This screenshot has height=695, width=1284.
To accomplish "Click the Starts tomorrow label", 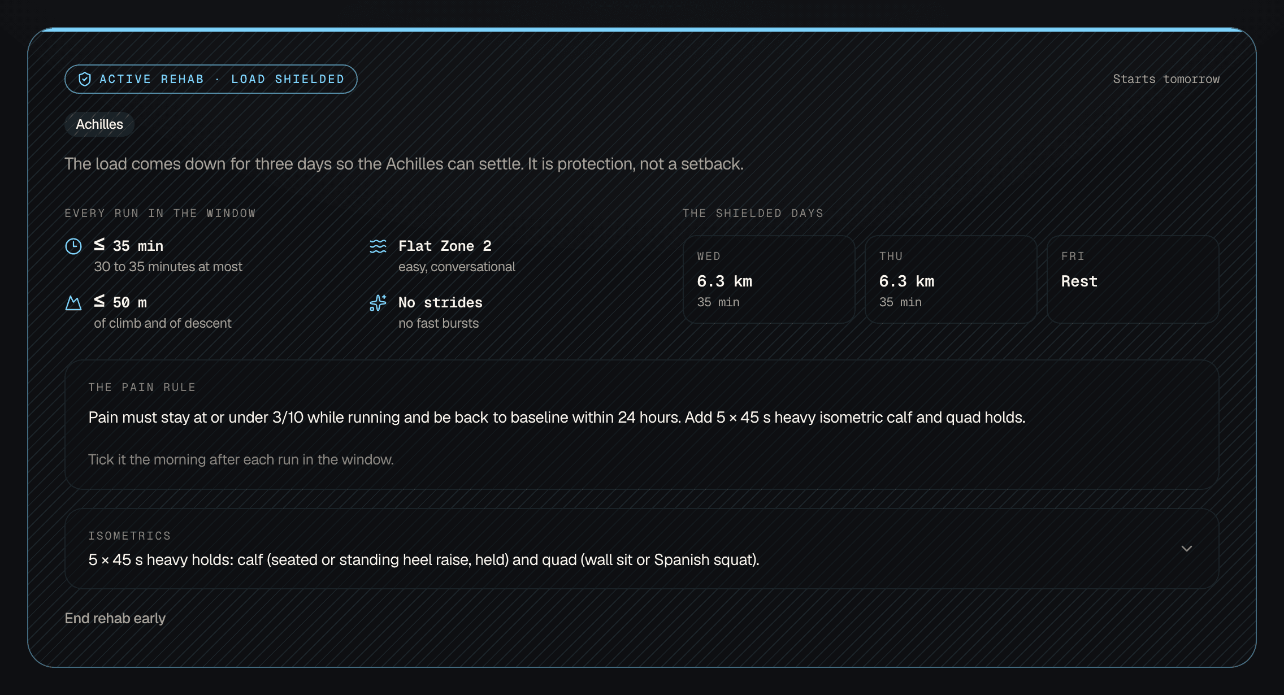I will (1166, 79).
